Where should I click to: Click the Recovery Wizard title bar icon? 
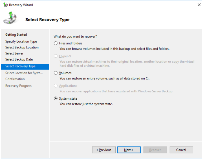click(x=6, y=5)
